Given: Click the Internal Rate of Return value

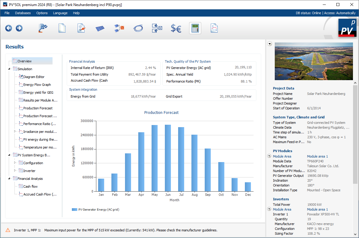Looking at the screenshot, I should (x=150, y=68).
